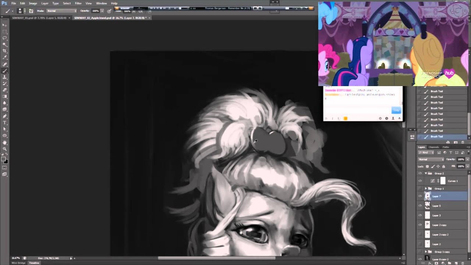Select the Clone Stamp tool

5,77
